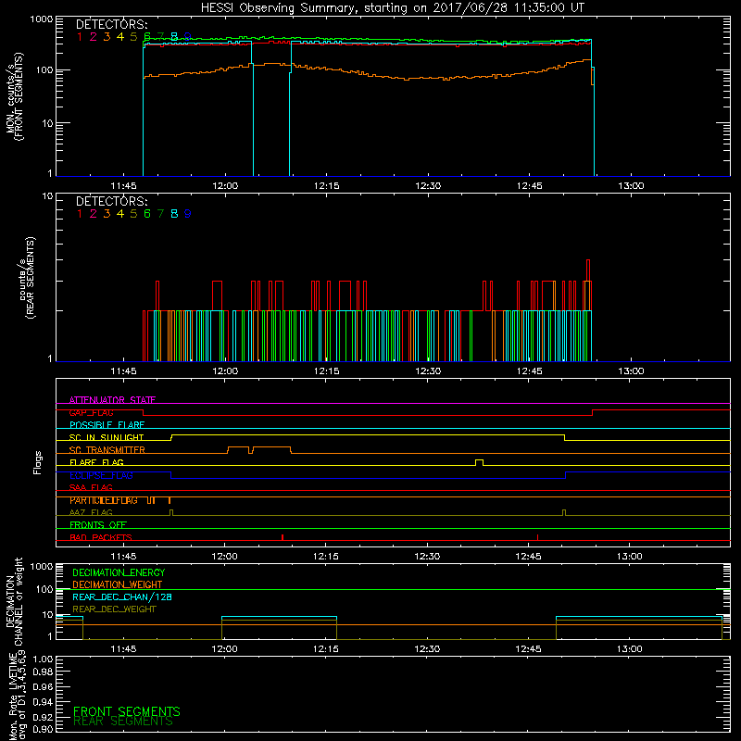
Task: Click the 13:00 time label under decimation plot
Action: [x=630, y=649]
